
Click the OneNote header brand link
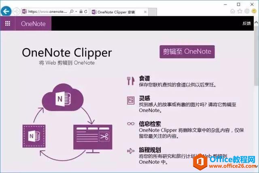click(x=33, y=23)
